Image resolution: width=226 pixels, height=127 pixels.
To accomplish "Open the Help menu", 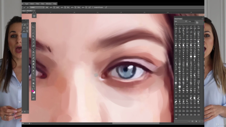I will point(55,4).
